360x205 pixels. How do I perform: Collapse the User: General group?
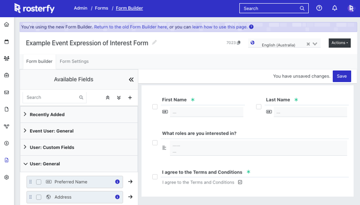click(79, 164)
